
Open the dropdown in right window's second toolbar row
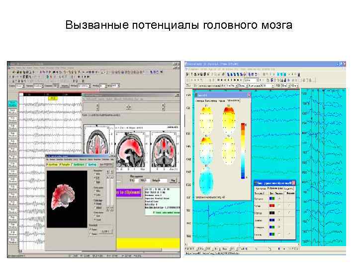(x=251, y=80)
